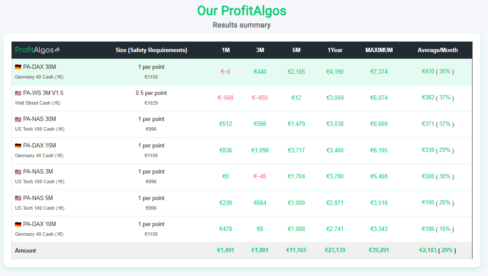Viewport: 488px width, 276px height.
Task: Click the MAXIMUM column header
Action: [379, 50]
